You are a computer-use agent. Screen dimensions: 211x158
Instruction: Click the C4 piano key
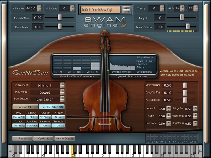pyautogui.click(x=103, y=155)
